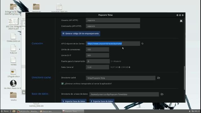The width and height of the screenshot is (201, 113).
Task: Select the COMANDOS.txt desktop file
Action: click(13, 37)
